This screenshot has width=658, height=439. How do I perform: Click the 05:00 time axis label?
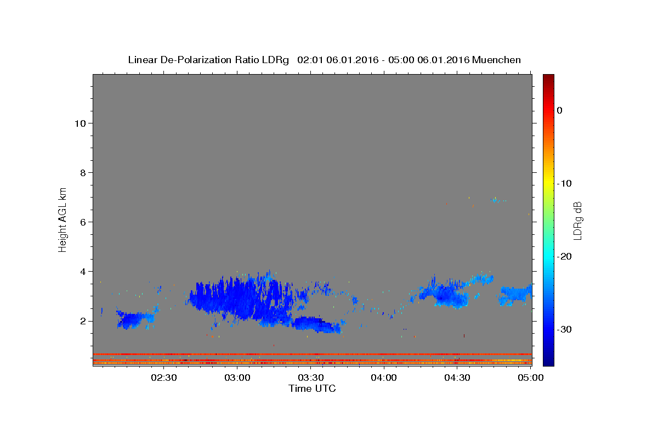(530, 378)
